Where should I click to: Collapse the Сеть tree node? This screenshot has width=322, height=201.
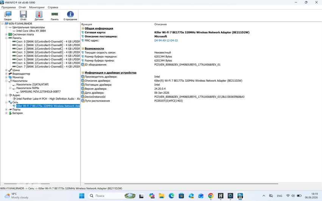pyautogui.click(x=6, y=102)
